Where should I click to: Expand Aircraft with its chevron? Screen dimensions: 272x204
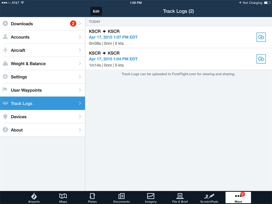point(80,50)
